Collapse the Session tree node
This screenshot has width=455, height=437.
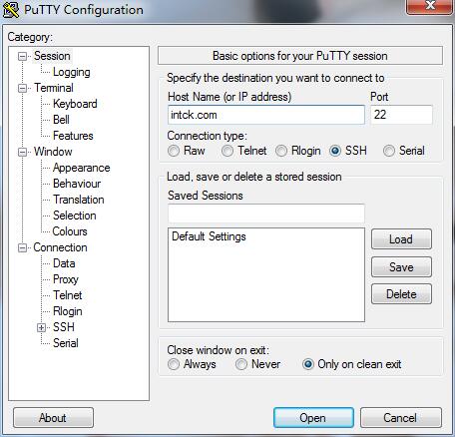22,56
